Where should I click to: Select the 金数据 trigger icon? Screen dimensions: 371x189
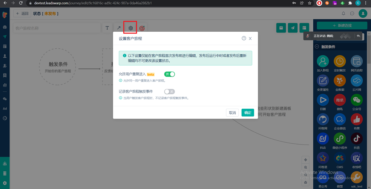(x=340, y=80)
